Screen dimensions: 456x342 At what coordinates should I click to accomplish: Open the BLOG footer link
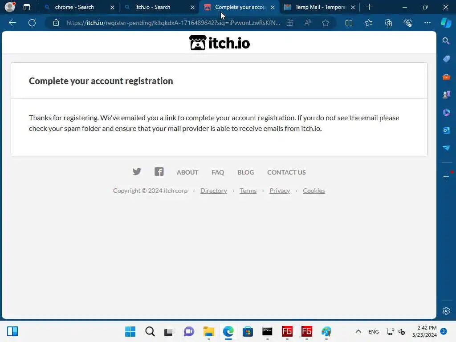pos(246,172)
